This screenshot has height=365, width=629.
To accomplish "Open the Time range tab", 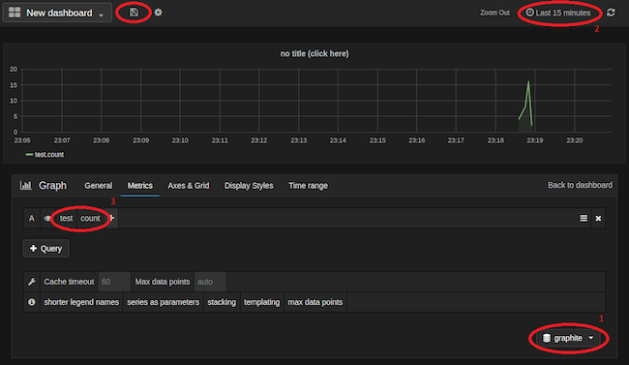I will [308, 186].
